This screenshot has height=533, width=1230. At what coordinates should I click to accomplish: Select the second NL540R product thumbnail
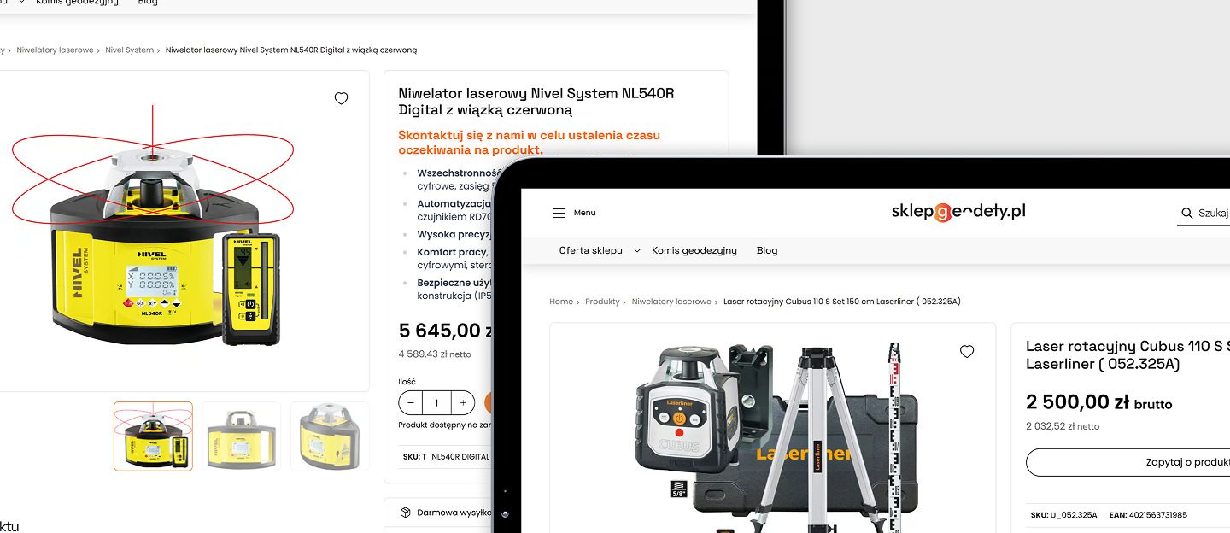click(x=242, y=436)
